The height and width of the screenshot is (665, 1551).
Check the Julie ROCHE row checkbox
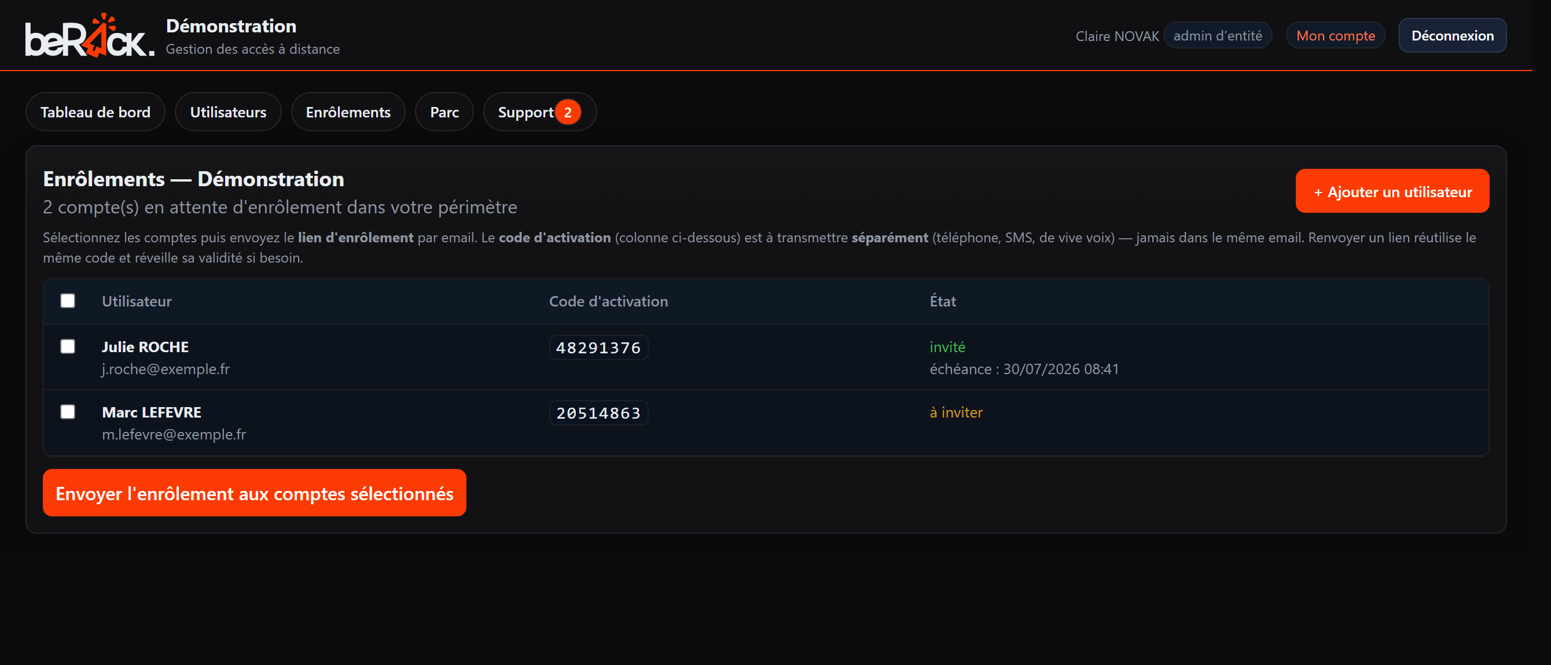point(68,346)
